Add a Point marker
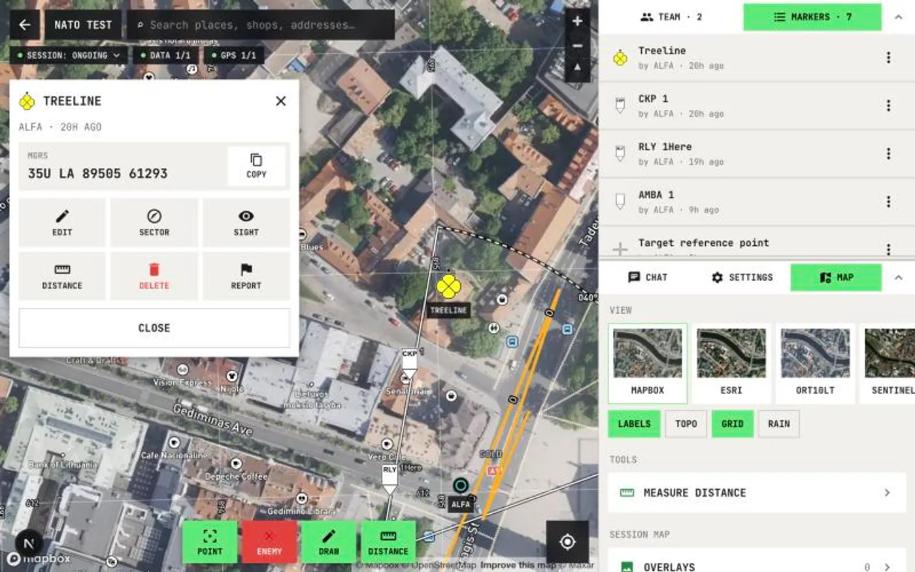This screenshot has height=572, width=915. coord(210,542)
